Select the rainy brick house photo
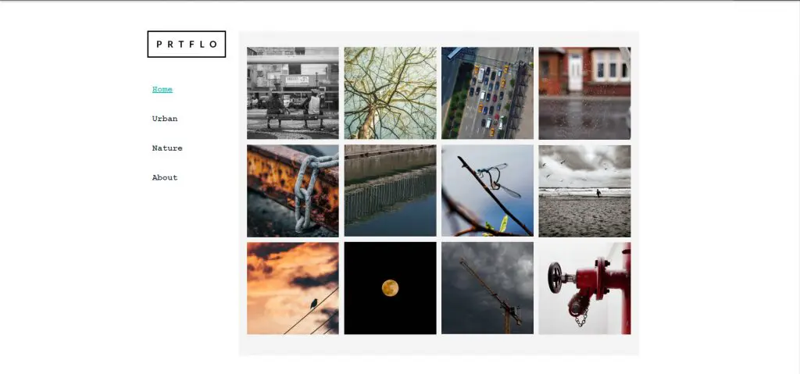The image size is (800, 374). tap(584, 93)
